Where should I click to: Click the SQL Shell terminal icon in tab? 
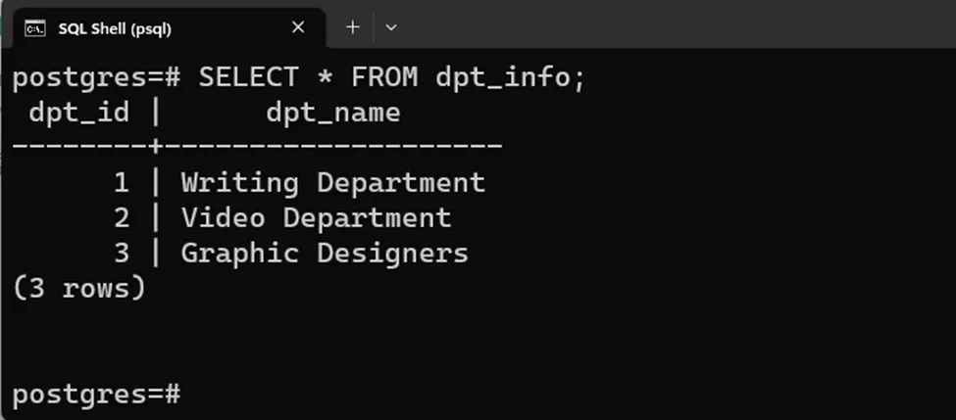click(x=35, y=27)
